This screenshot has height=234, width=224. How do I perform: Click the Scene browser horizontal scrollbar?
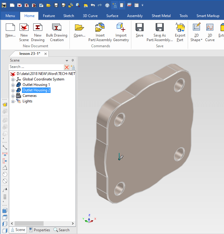[x=29, y=223]
